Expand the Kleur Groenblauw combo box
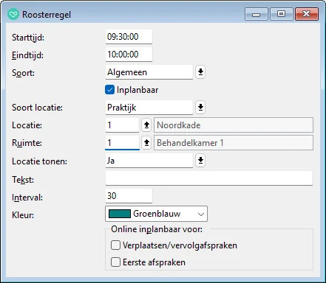Image resolution: width=326 pixels, height=283 pixels. (156, 214)
